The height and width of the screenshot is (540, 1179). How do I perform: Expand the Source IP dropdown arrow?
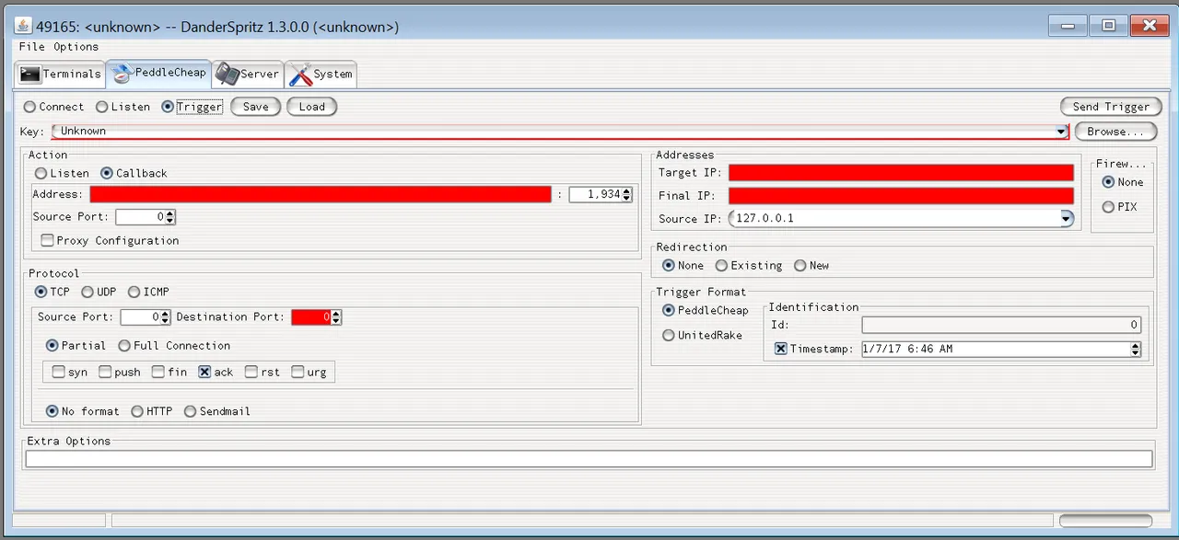[1067, 218]
